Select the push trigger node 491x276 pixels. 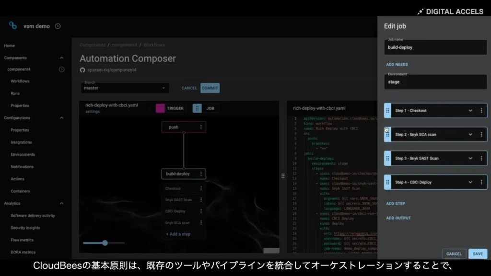click(x=184, y=127)
